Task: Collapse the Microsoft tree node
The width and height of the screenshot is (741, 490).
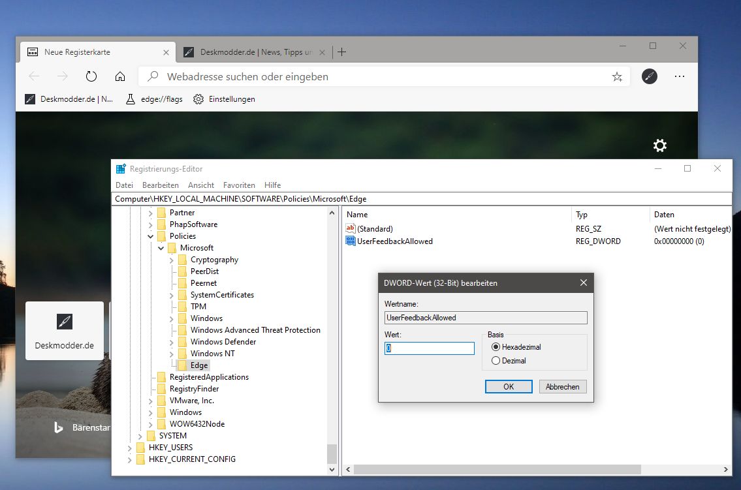Action: 161,248
